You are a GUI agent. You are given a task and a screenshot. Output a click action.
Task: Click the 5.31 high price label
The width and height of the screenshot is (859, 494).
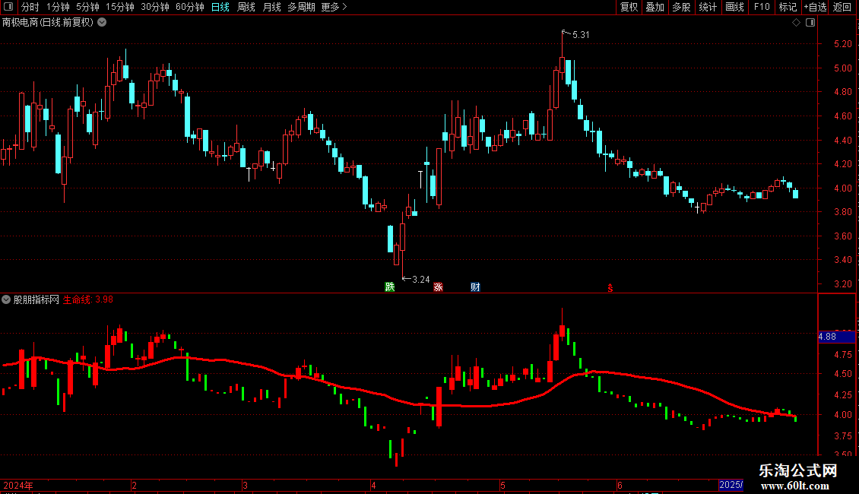click(581, 35)
